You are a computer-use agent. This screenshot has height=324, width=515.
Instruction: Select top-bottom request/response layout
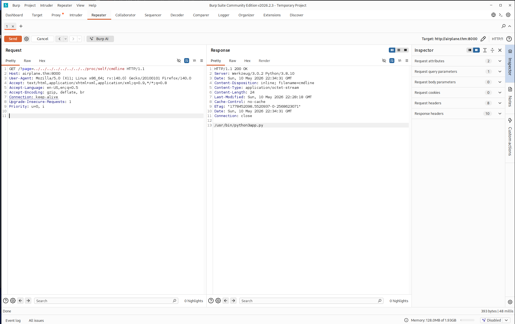pyautogui.click(x=399, y=50)
